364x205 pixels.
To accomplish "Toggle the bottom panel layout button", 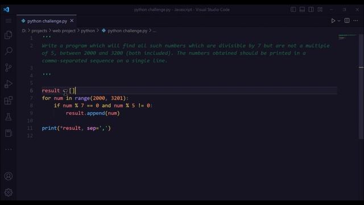I will 302,10.
